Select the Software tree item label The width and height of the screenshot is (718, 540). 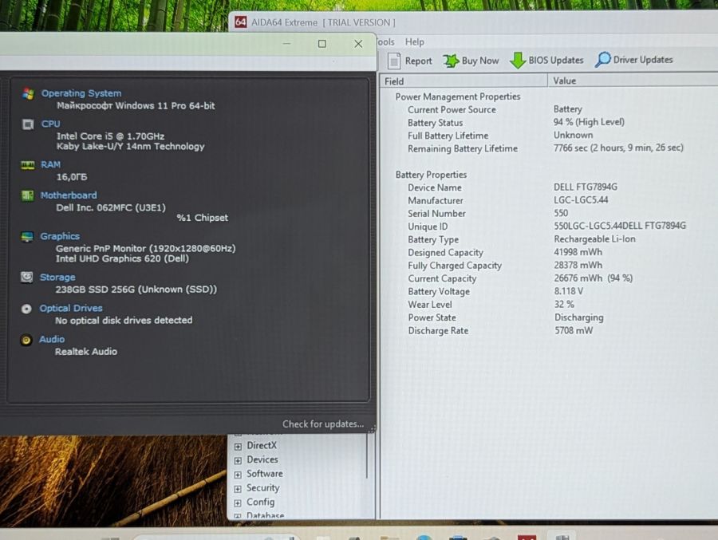pos(265,474)
